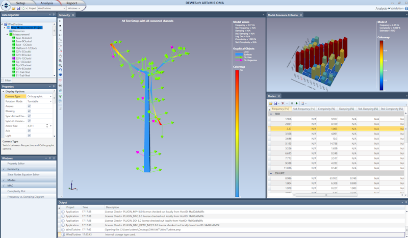Click the open folder icon in Modes toolbar

(x=270, y=103)
